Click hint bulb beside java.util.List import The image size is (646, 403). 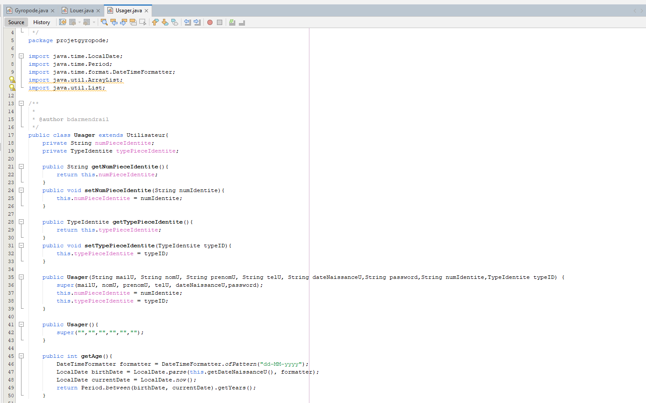(x=12, y=88)
